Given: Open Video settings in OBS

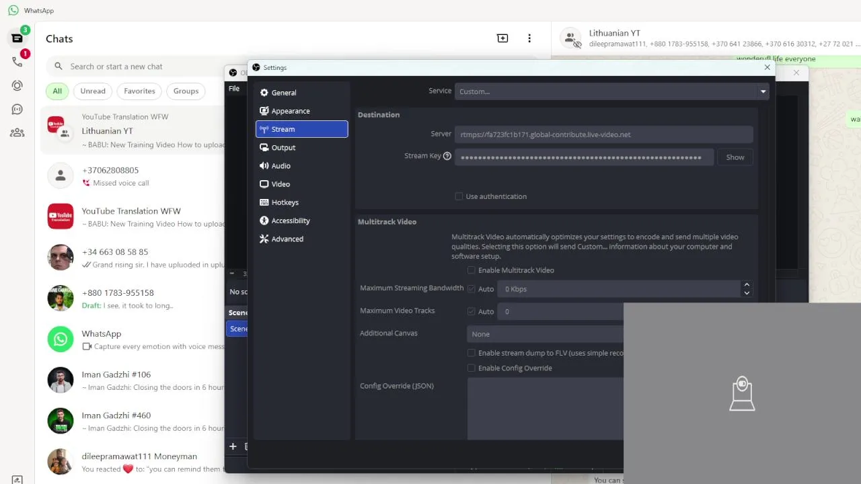Looking at the screenshot, I should pyautogui.click(x=302, y=184).
